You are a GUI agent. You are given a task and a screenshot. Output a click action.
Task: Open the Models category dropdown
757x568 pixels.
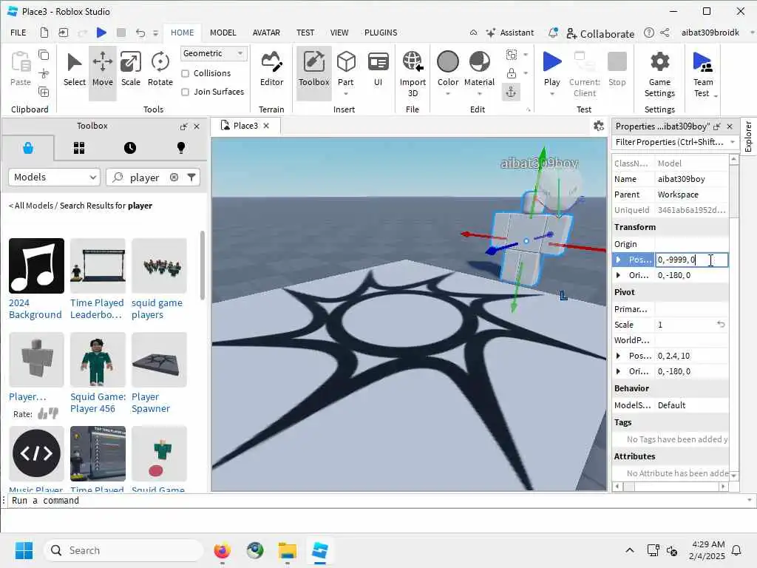(x=54, y=177)
